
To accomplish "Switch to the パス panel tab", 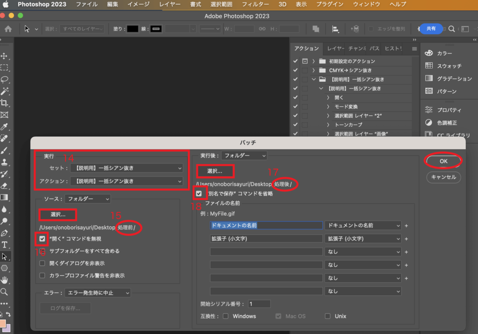I will click(x=374, y=49).
